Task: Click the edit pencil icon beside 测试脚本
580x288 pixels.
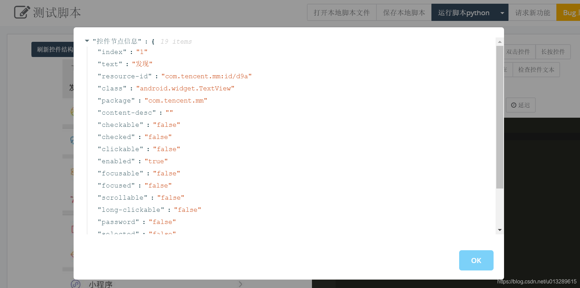Action: 22,12
